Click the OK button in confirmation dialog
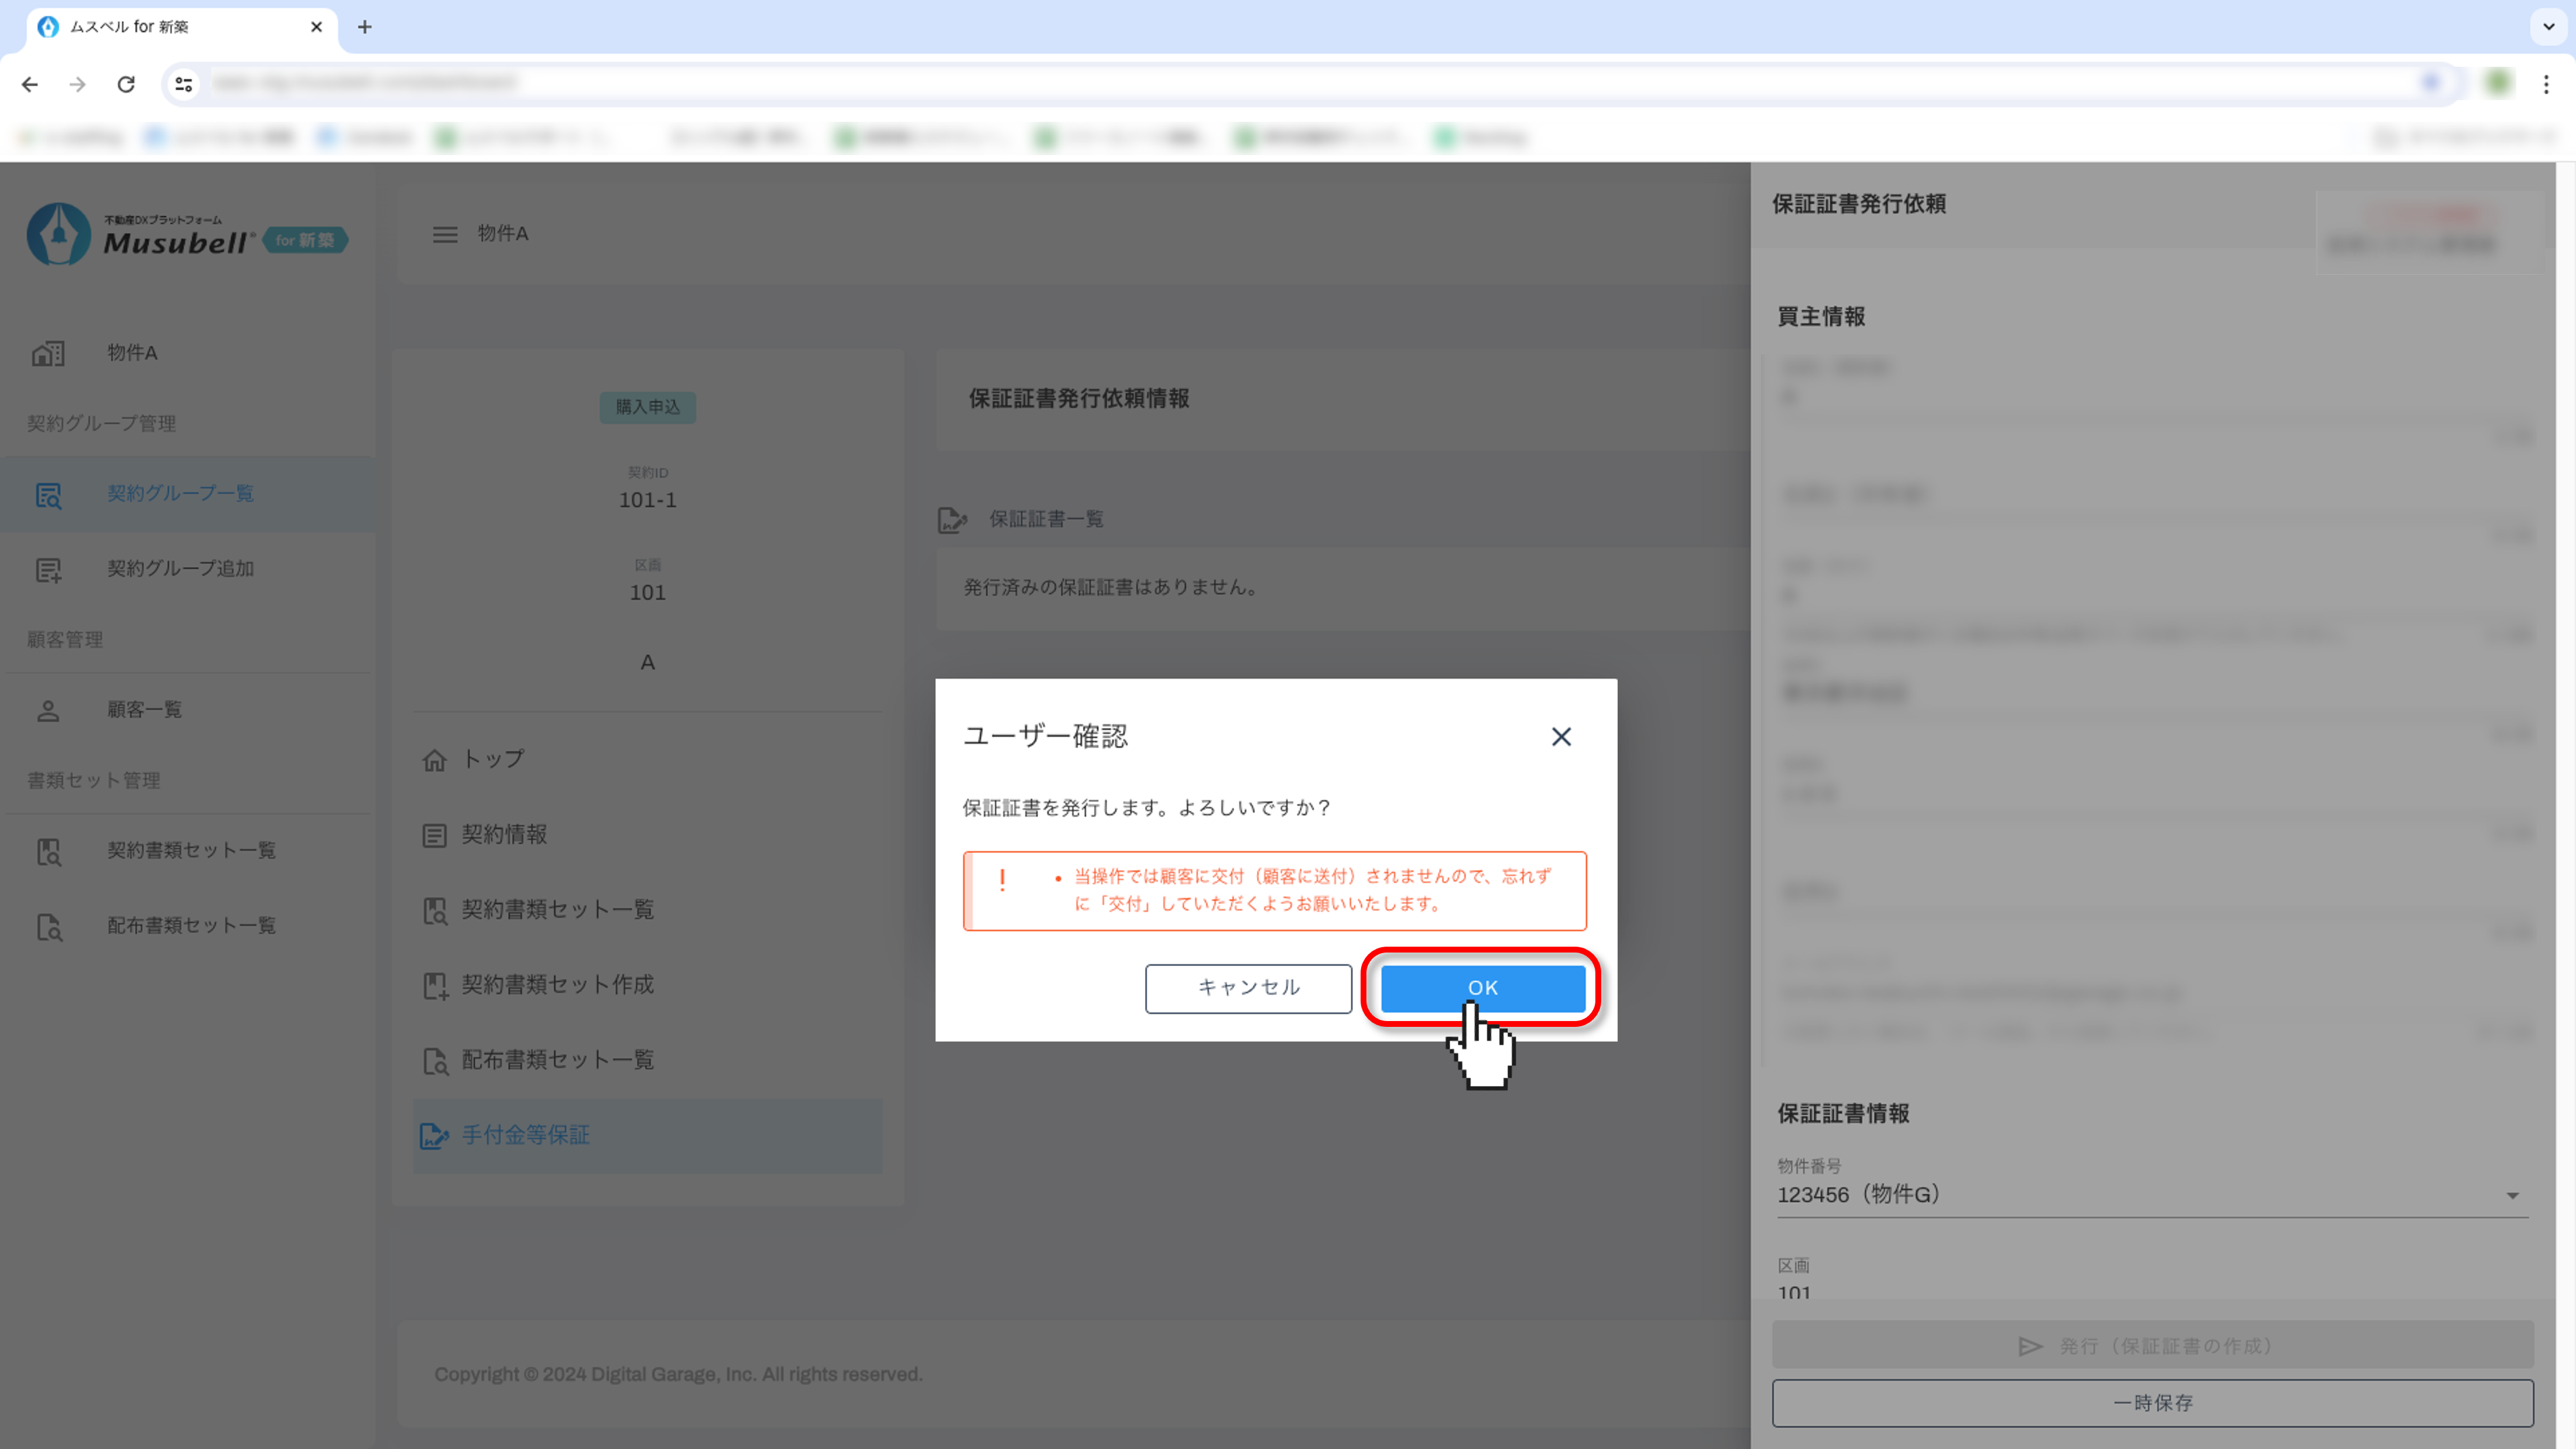 pyautogui.click(x=1482, y=987)
